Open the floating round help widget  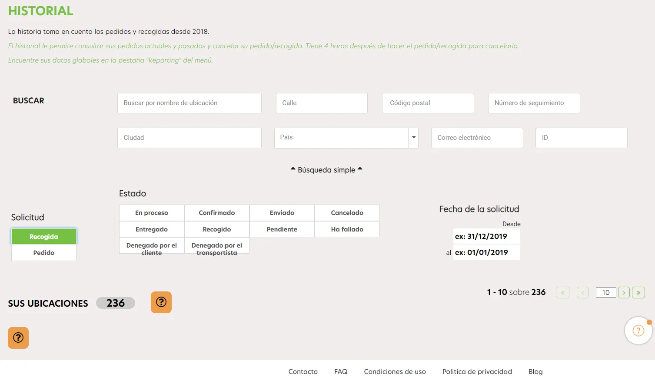pyautogui.click(x=638, y=331)
